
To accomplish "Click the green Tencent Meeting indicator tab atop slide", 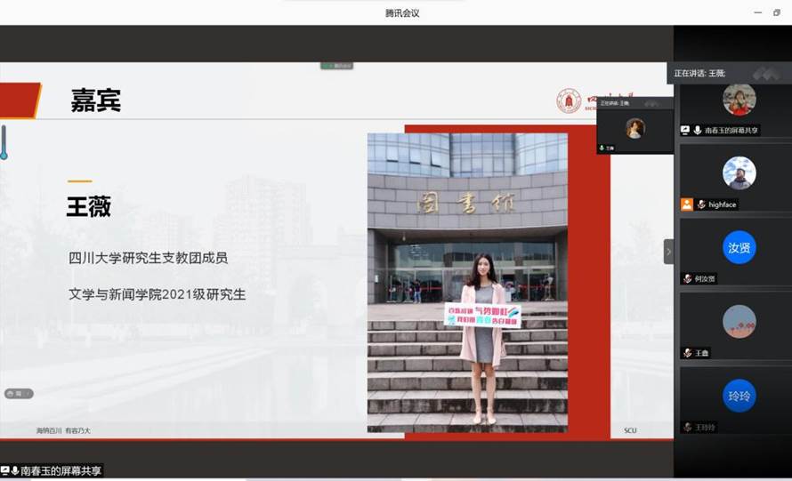I will [337, 65].
